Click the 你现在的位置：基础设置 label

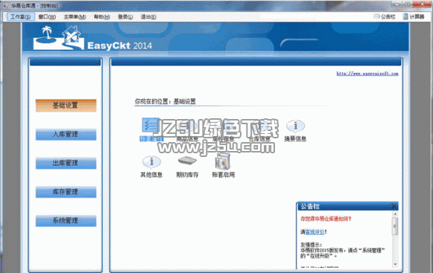tap(165, 101)
